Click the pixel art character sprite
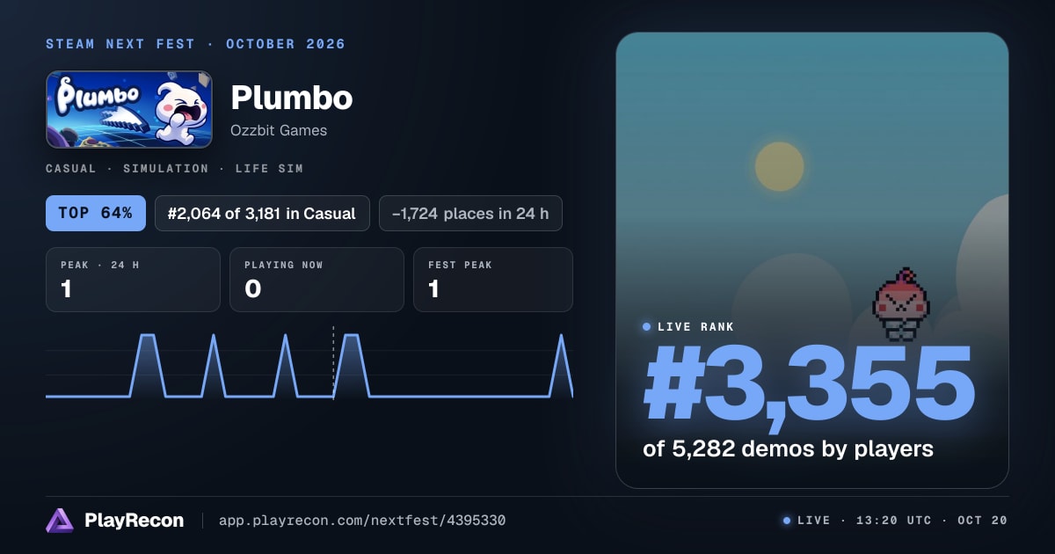Screen dimensions: 1055x554 point(901,304)
